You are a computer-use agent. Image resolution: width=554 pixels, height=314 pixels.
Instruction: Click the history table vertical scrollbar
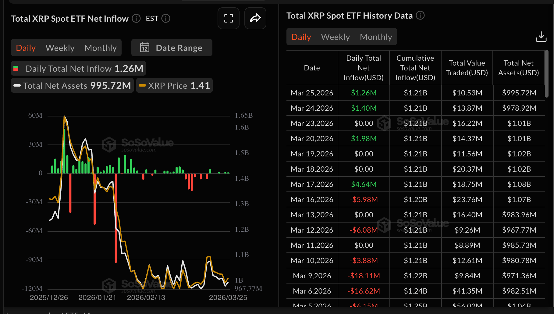(546, 74)
